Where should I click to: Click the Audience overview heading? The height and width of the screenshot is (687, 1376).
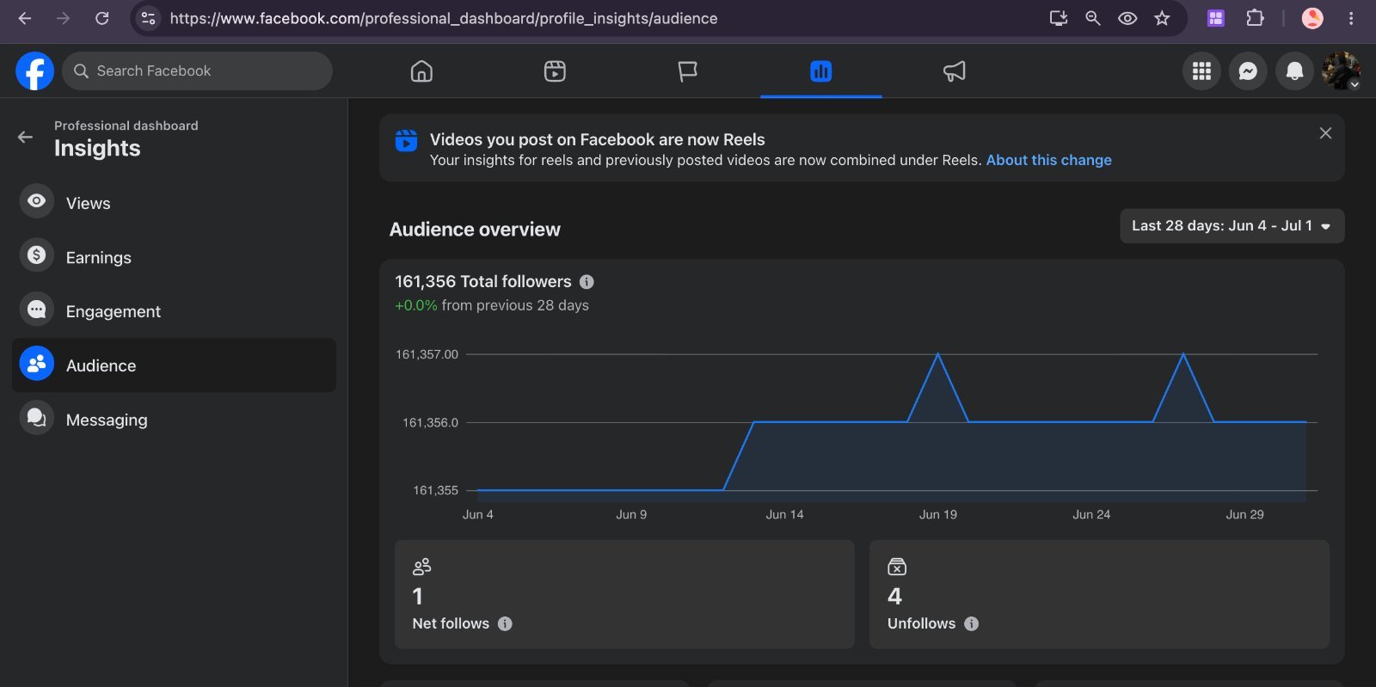pyautogui.click(x=475, y=230)
